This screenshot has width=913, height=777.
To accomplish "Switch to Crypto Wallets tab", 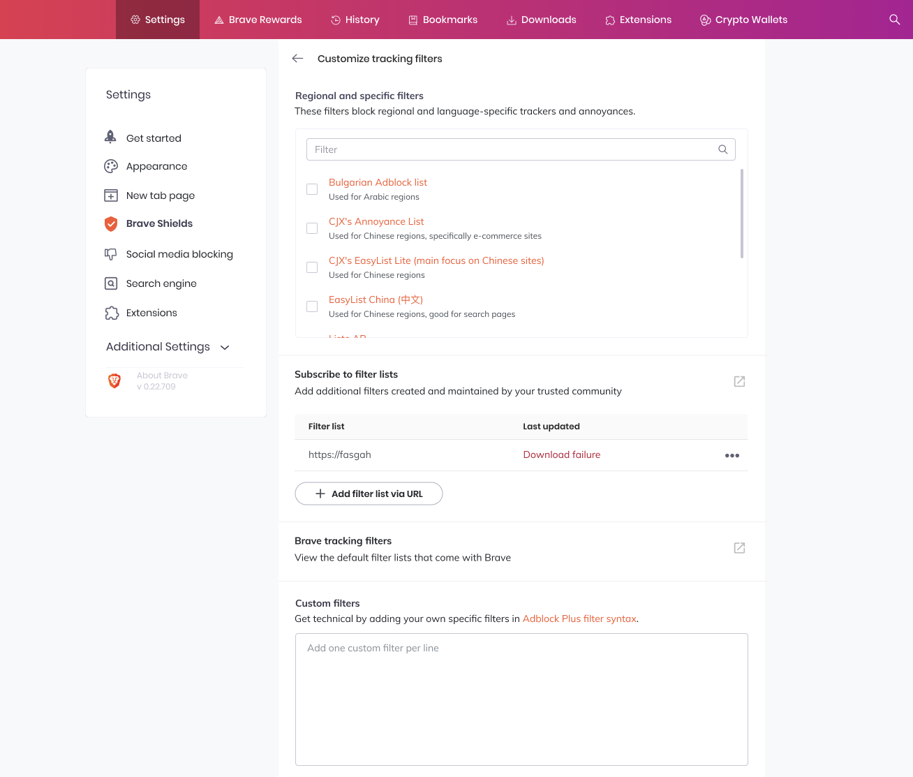I will coord(744,20).
